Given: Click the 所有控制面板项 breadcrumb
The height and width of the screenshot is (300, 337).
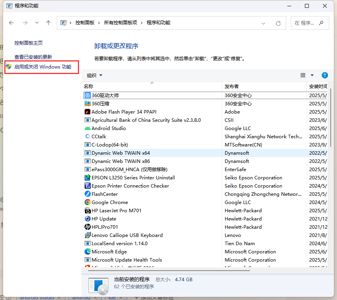Looking at the screenshot, I should [x=121, y=23].
